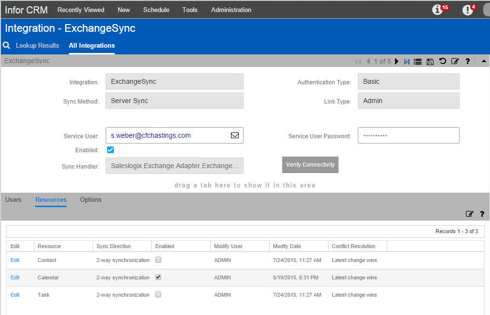
Task: Jump to the last record
Action: [x=407, y=62]
